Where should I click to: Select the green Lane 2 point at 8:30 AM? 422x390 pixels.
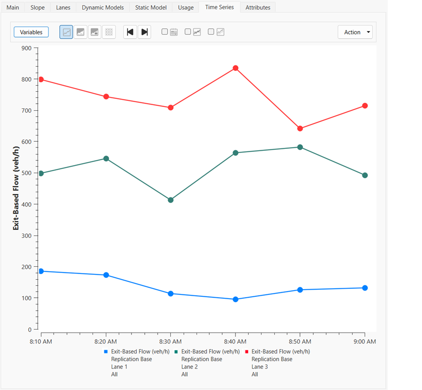170,200
